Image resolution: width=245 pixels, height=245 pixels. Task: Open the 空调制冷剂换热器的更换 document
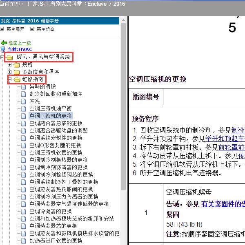tap(58, 160)
